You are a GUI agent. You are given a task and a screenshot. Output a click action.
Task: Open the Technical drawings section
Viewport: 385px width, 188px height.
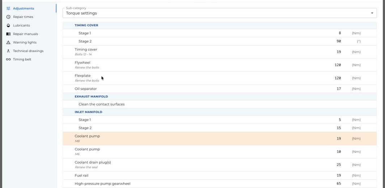(29, 51)
